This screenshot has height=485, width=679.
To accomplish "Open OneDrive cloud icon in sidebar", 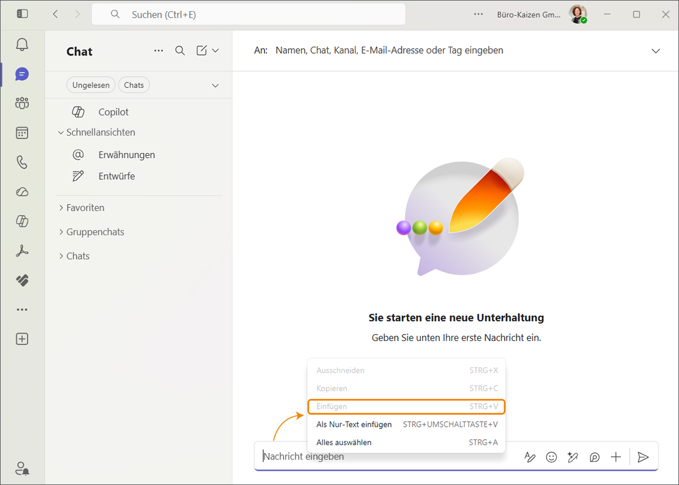I will click(x=22, y=192).
